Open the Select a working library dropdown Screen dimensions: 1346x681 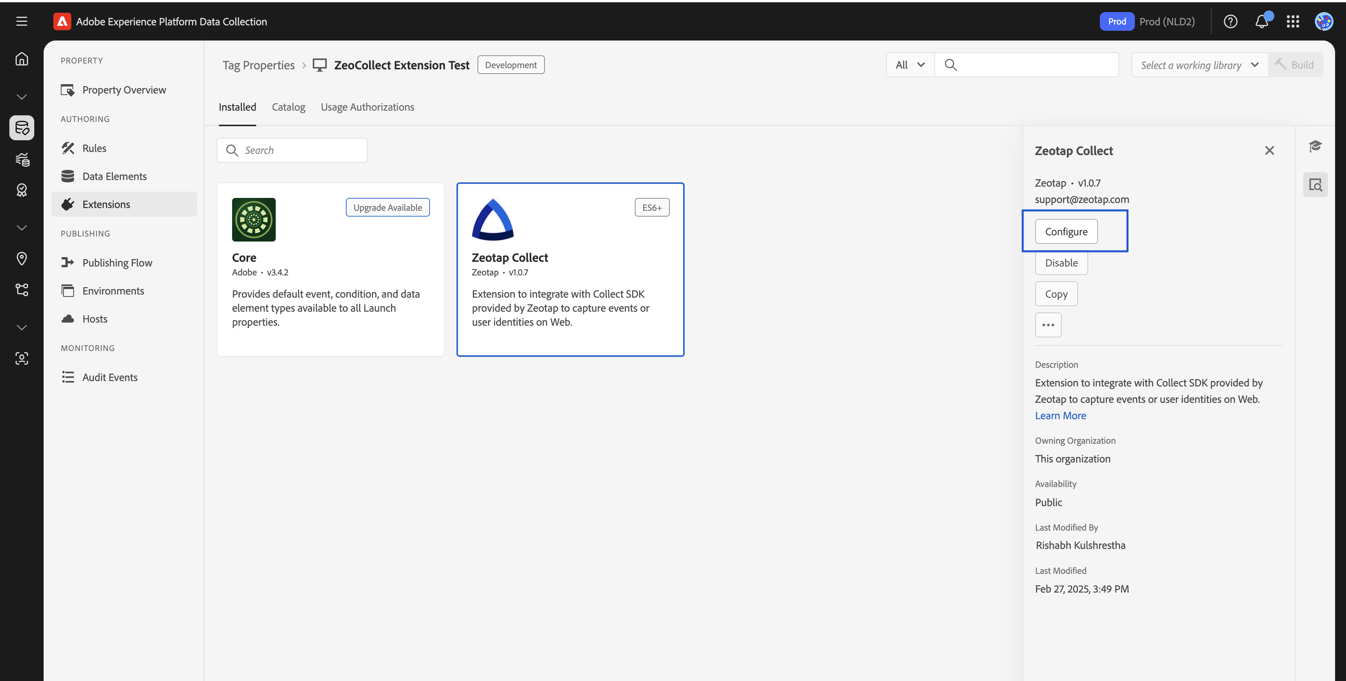[x=1199, y=65]
